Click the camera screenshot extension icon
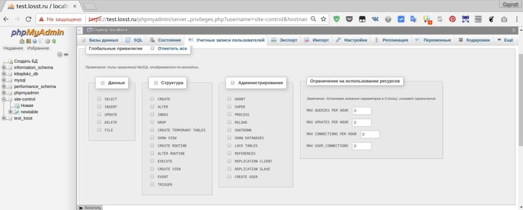523x210 pixels. coord(504,19)
